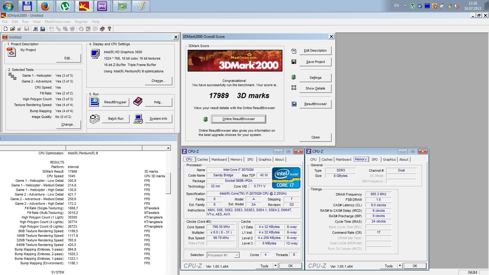Open the MadOnion.com menu
Image resolution: width=489 pixels, height=275 pixels.
[57, 22]
